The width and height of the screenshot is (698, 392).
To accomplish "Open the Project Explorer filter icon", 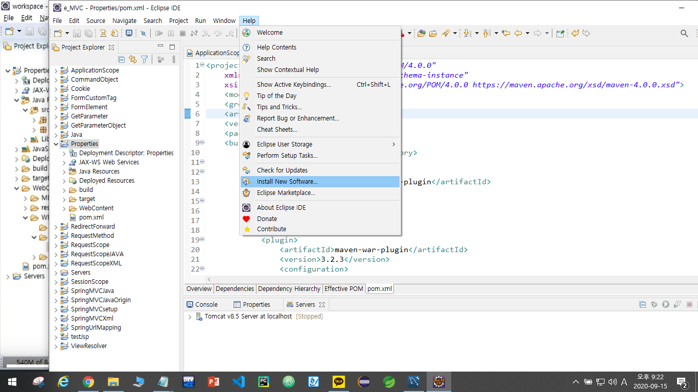I will [145, 60].
